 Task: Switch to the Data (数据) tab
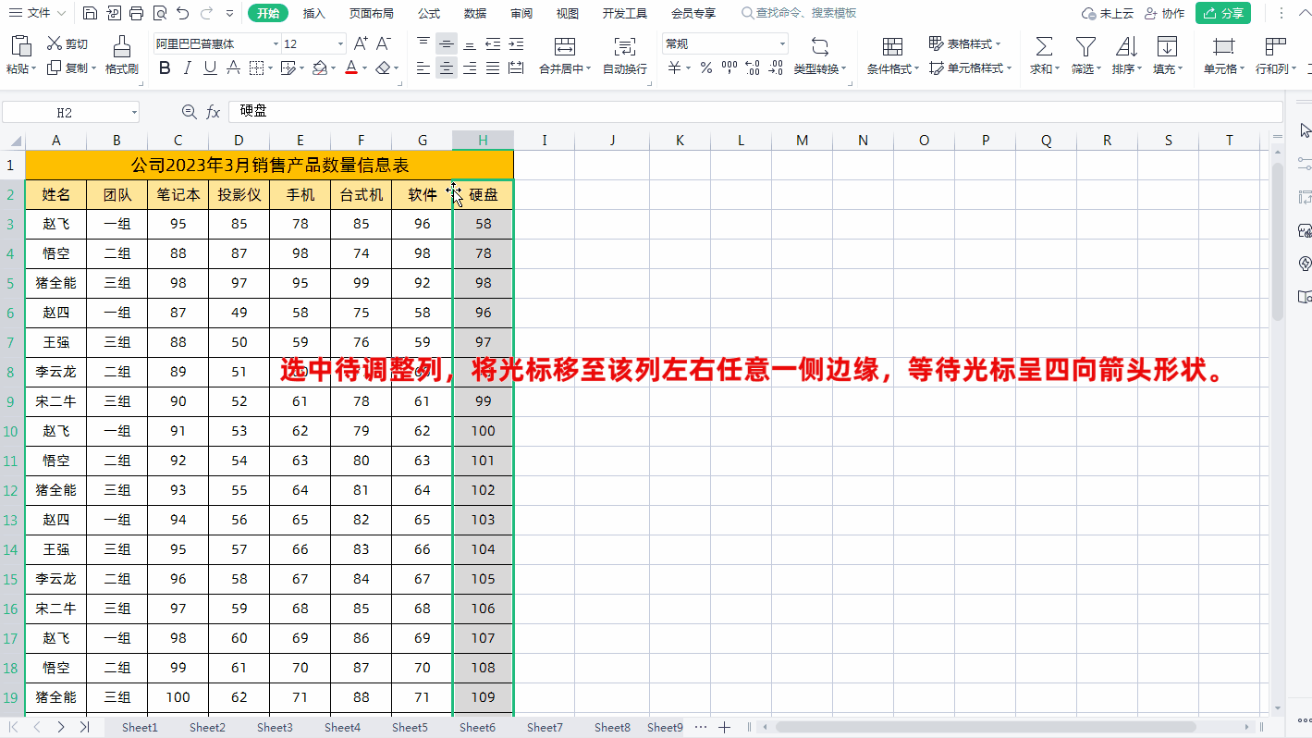(475, 13)
